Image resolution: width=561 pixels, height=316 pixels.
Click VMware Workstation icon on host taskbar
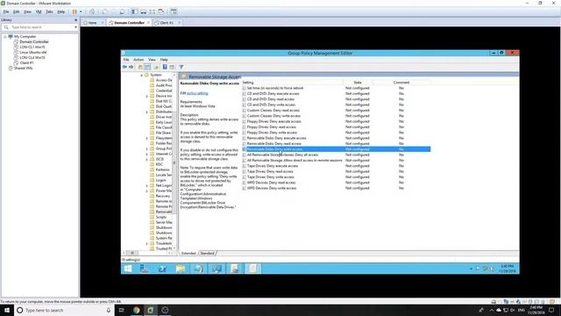151,310
